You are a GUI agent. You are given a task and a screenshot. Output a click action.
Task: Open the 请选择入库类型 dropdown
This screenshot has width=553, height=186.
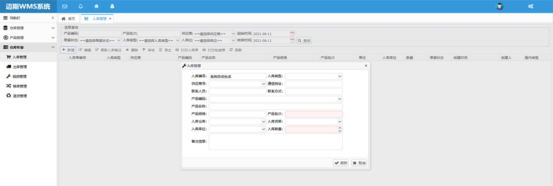click(x=159, y=40)
